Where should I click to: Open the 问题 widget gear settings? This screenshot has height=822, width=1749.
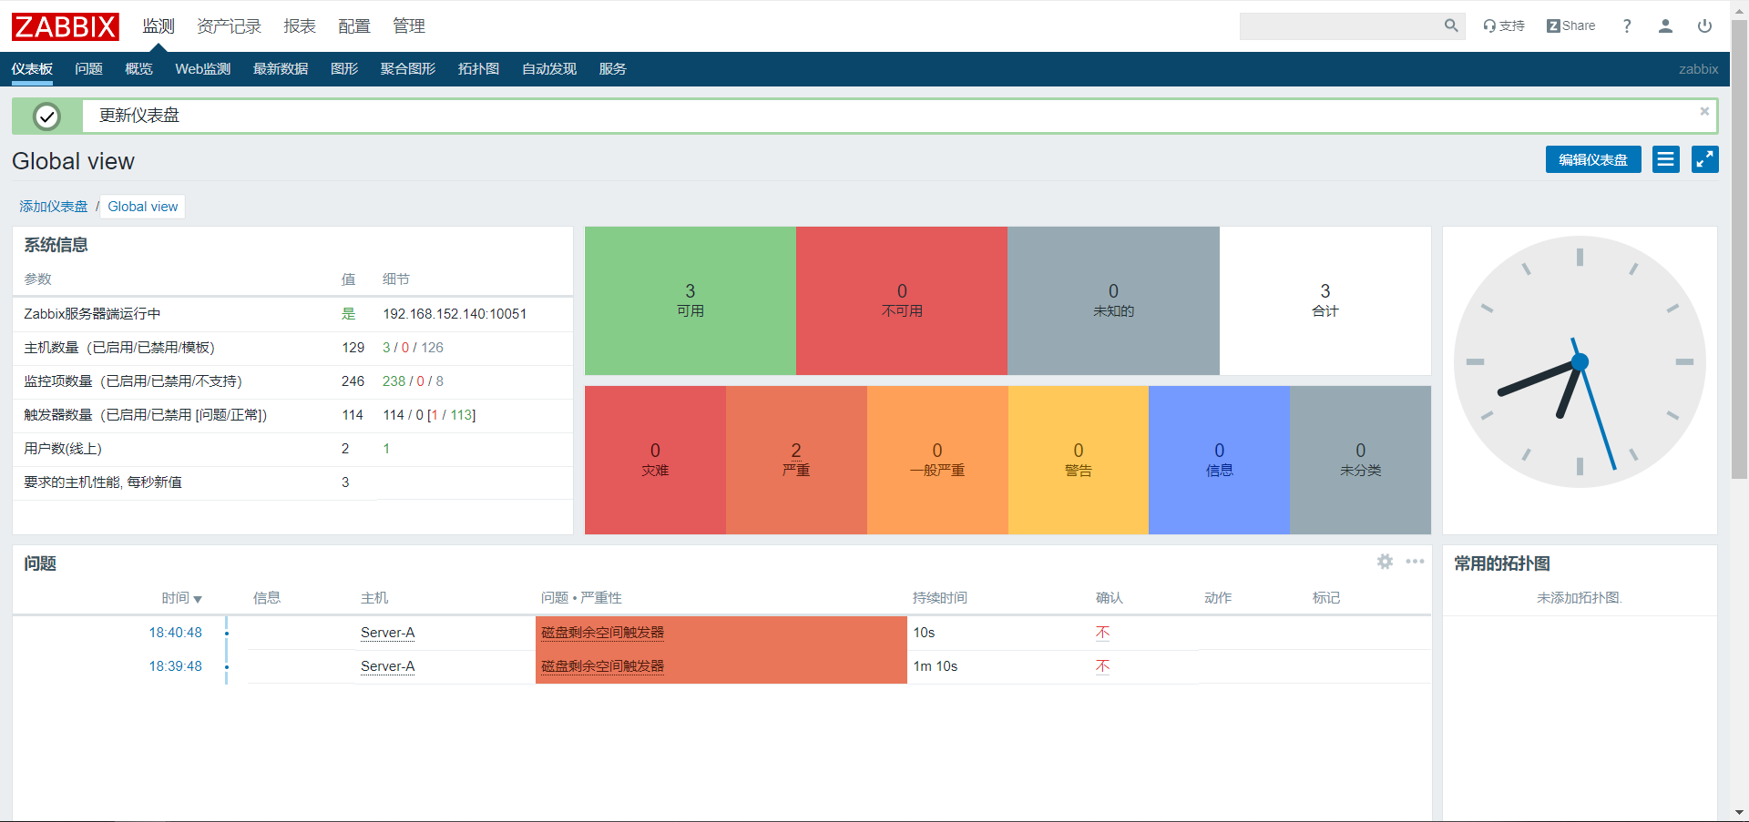pos(1385,562)
